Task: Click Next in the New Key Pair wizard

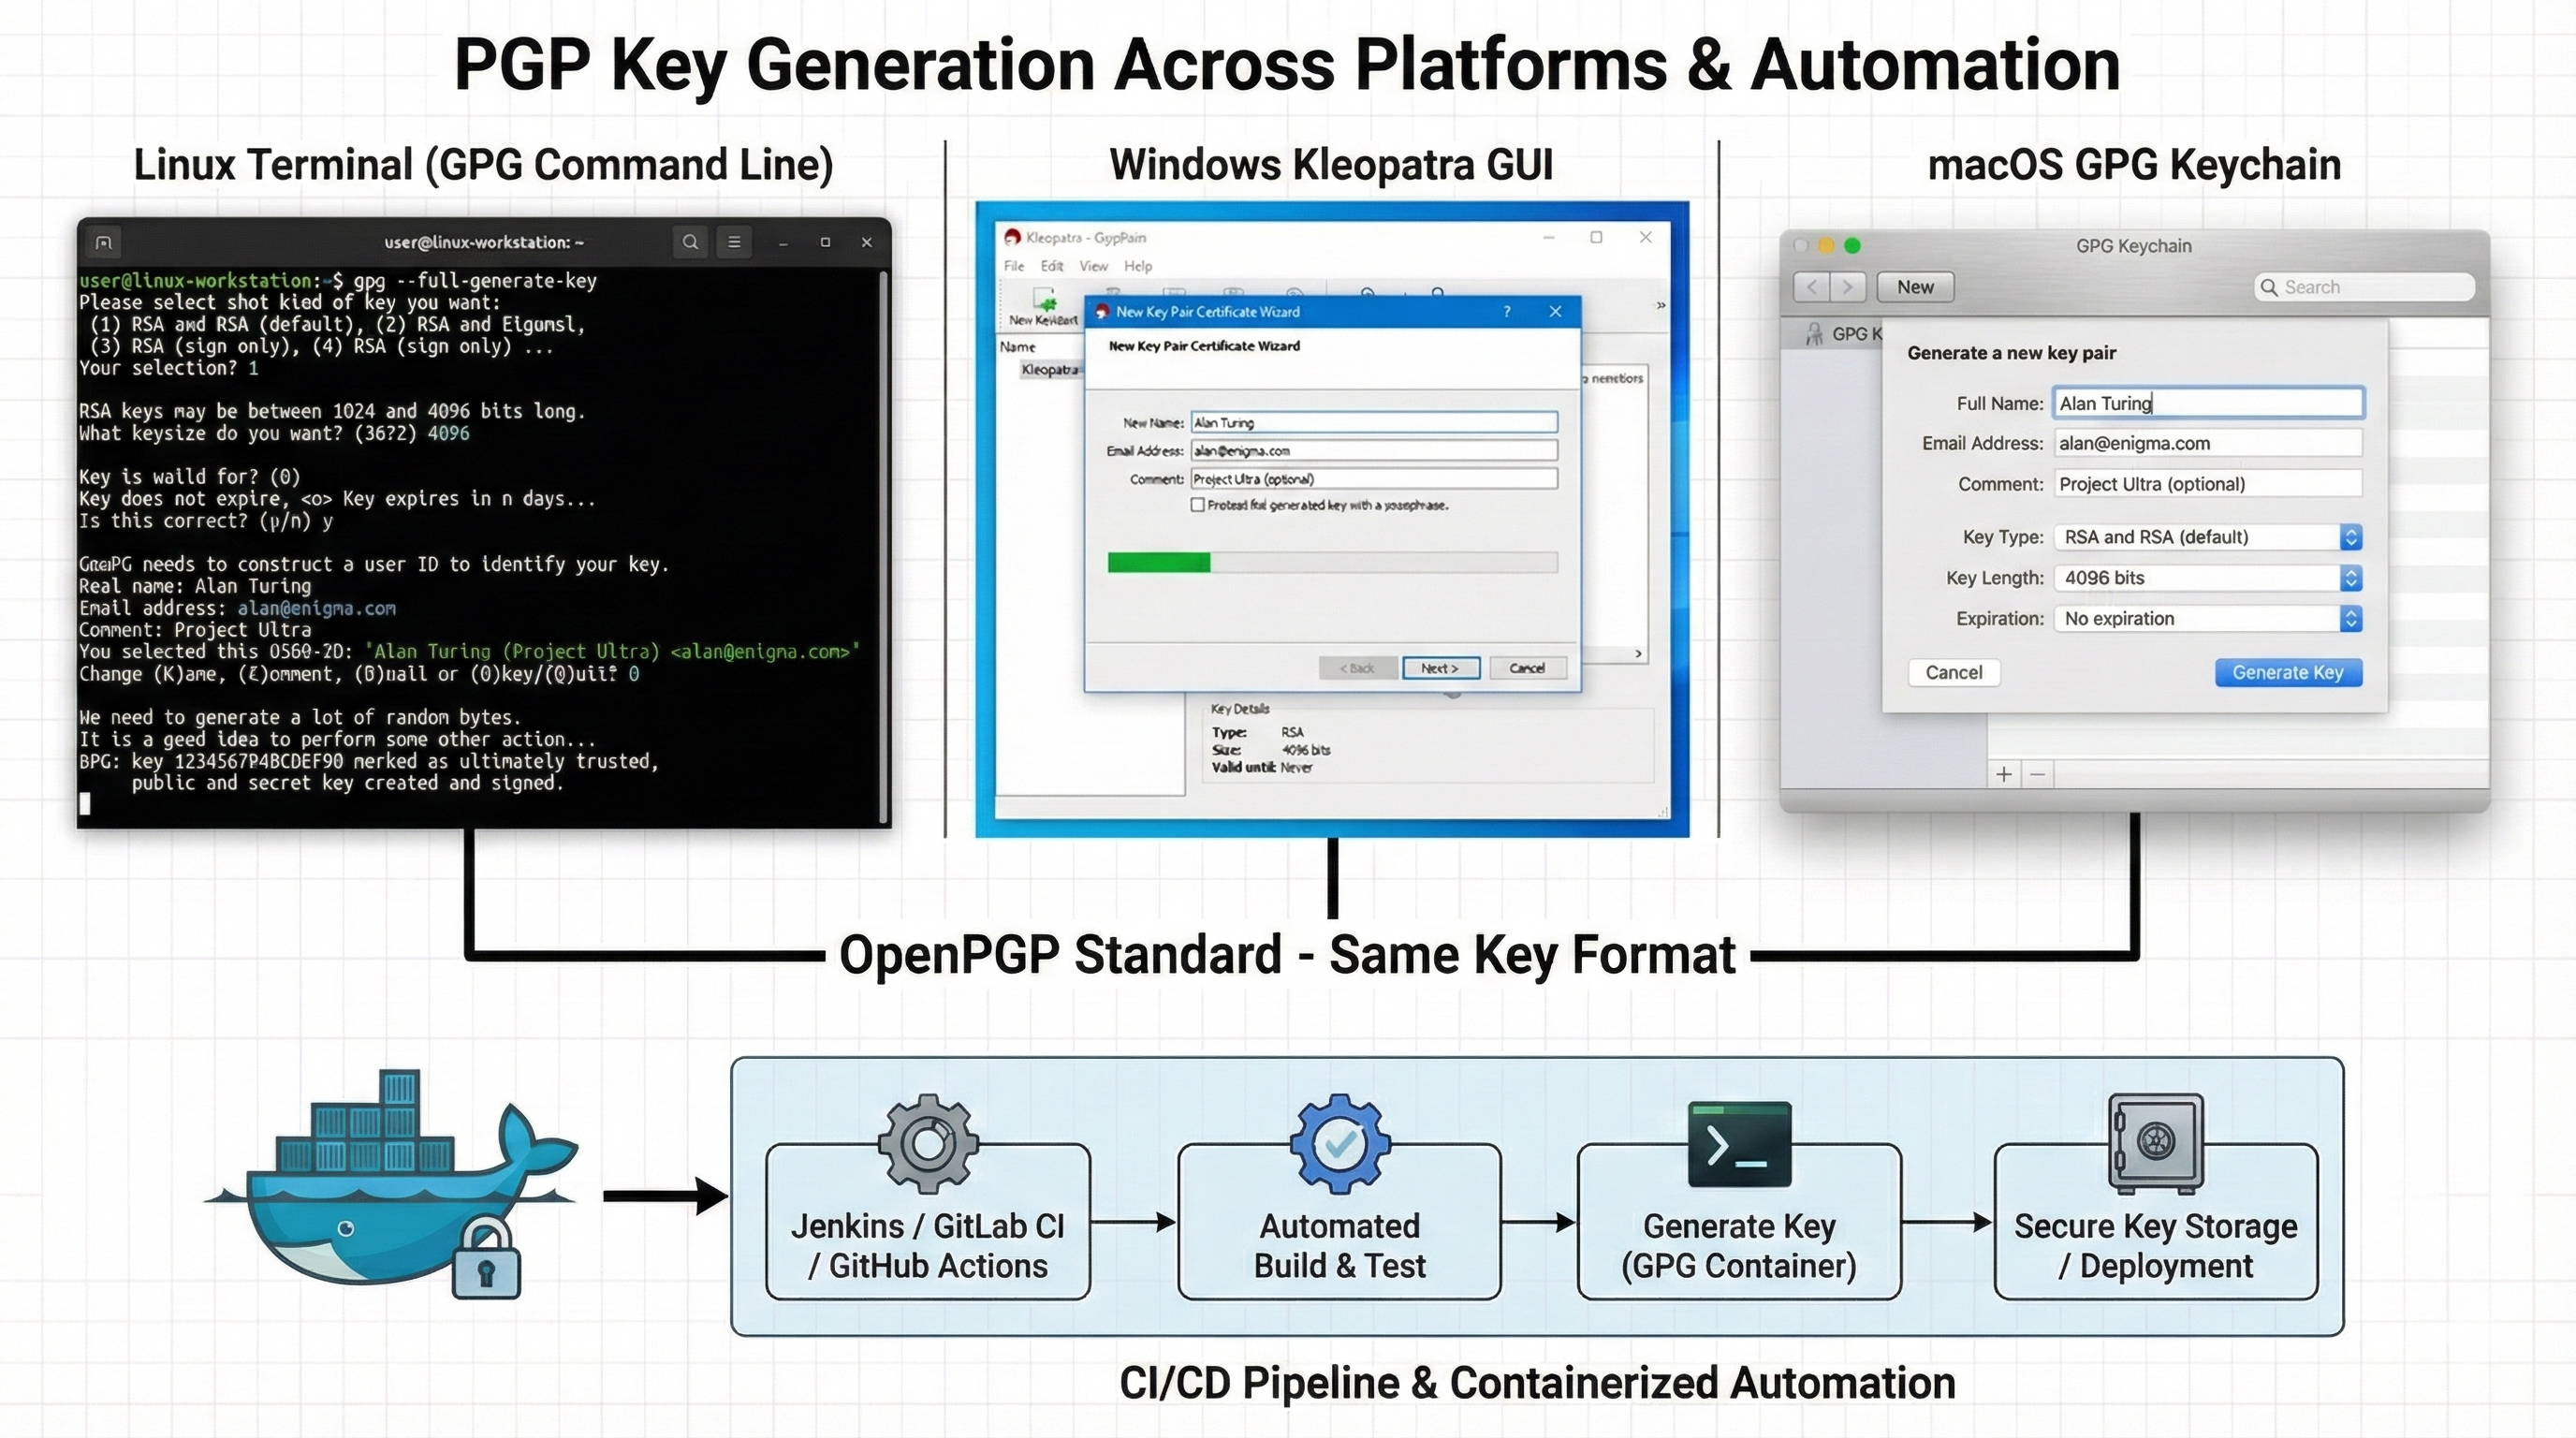Action: pos(1441,668)
